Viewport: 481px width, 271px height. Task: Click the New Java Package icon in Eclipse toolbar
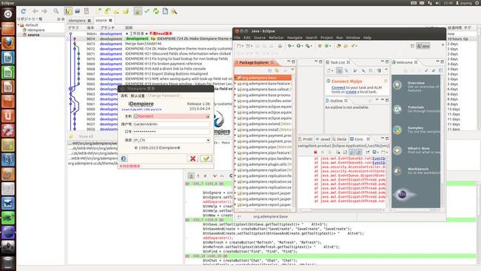(x=320, y=46)
